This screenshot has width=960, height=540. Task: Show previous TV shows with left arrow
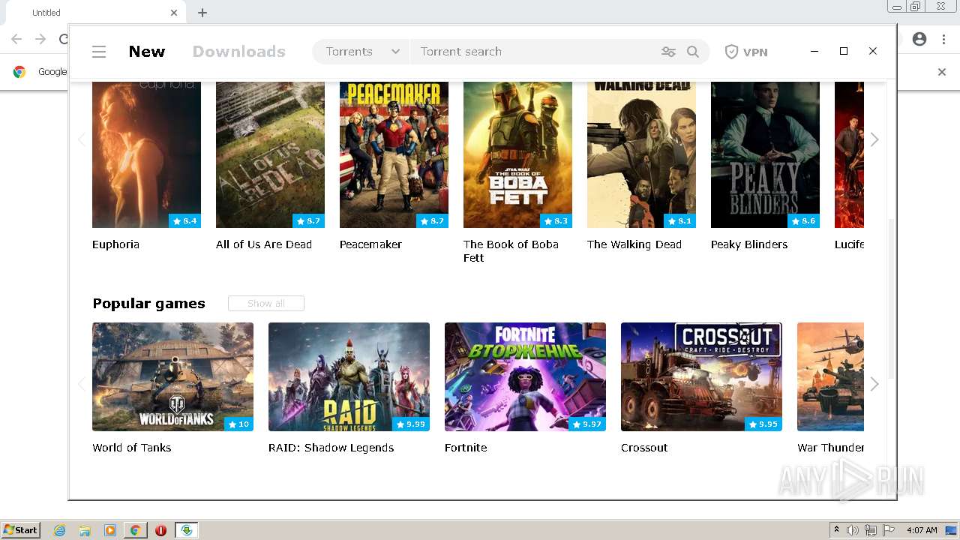[82, 139]
